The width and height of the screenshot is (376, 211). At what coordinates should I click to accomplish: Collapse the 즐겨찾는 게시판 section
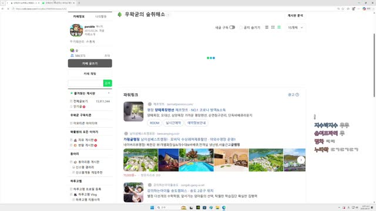pyautogui.click(x=109, y=93)
